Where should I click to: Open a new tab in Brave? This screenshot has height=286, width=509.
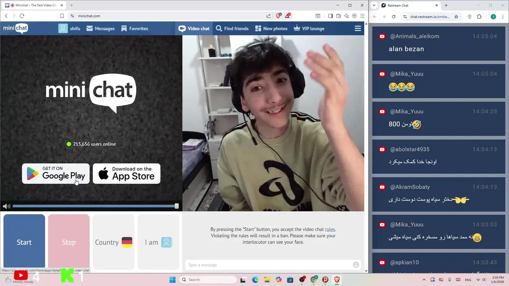click(x=72, y=5)
